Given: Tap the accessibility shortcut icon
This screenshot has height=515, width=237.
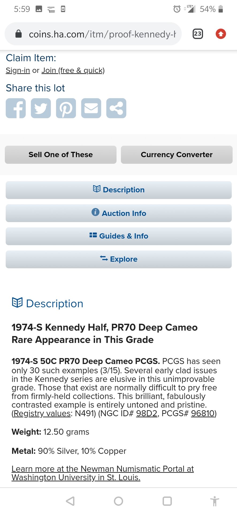Looking at the screenshot, I should 214,501.
